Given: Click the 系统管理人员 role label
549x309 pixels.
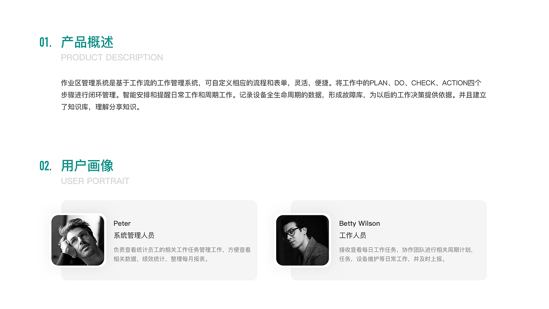Looking at the screenshot, I should (x=134, y=236).
